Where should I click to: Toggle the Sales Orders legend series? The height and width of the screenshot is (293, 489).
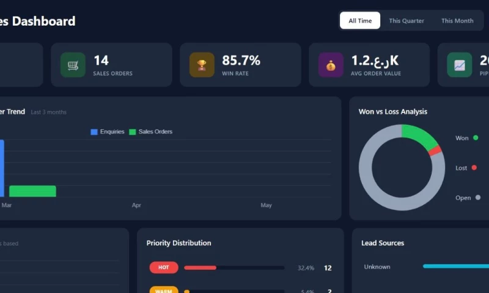(150, 132)
